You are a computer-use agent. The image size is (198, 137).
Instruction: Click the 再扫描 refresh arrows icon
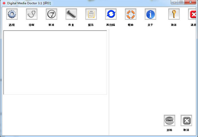tap(111, 14)
